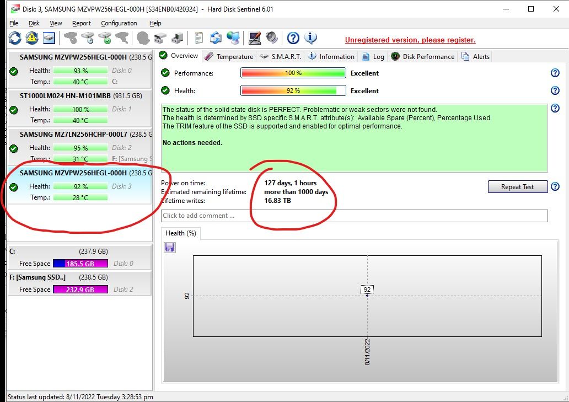
Task: Open the File menu
Action: (14, 23)
